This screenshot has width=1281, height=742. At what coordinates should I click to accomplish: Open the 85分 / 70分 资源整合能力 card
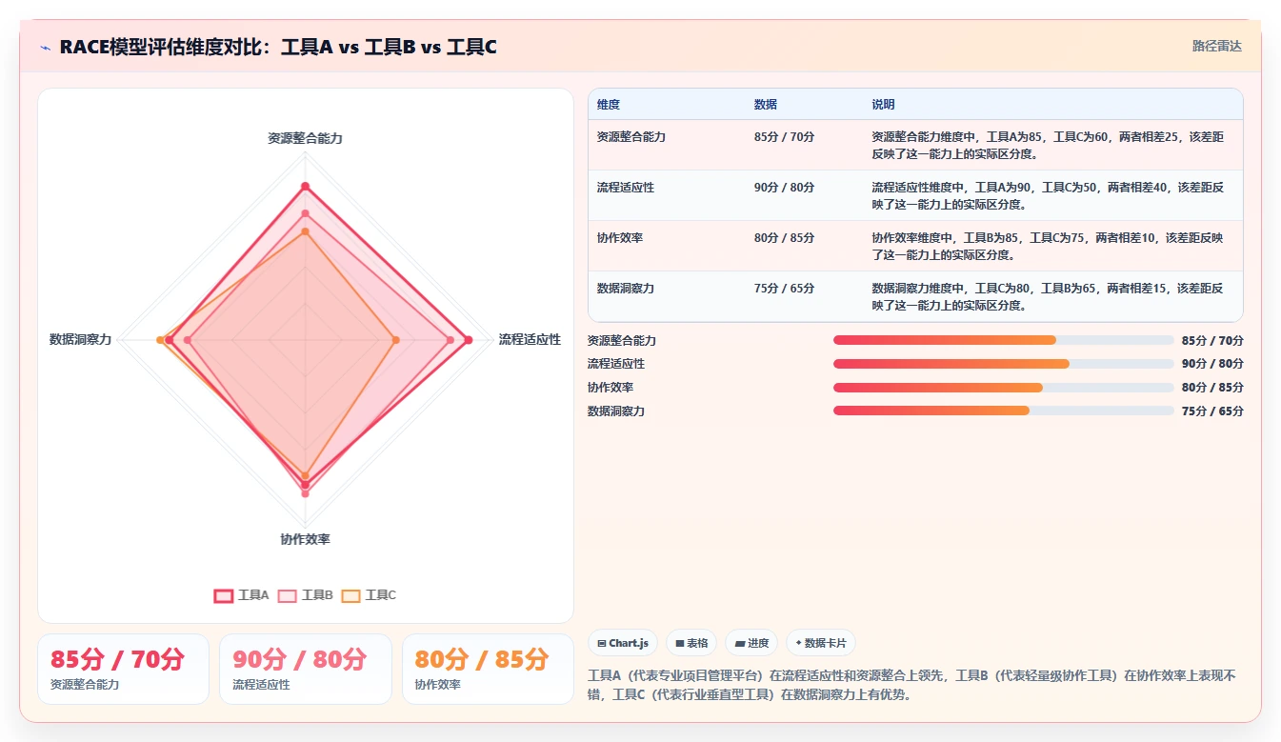123,669
